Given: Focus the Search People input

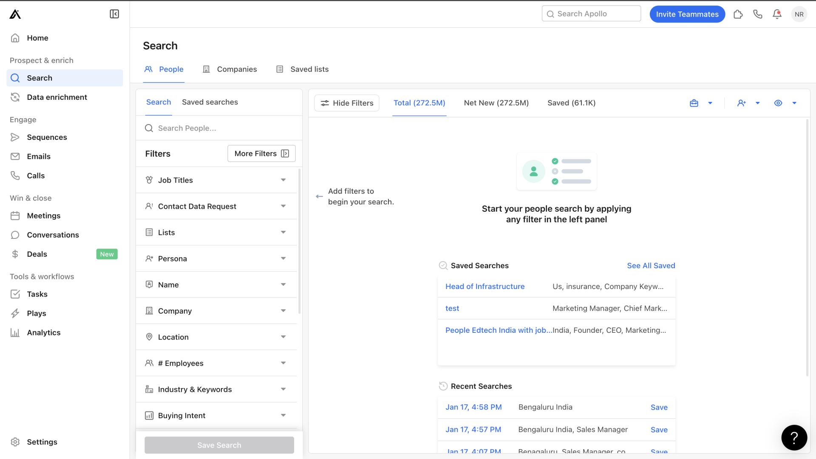Looking at the screenshot, I should (x=219, y=128).
